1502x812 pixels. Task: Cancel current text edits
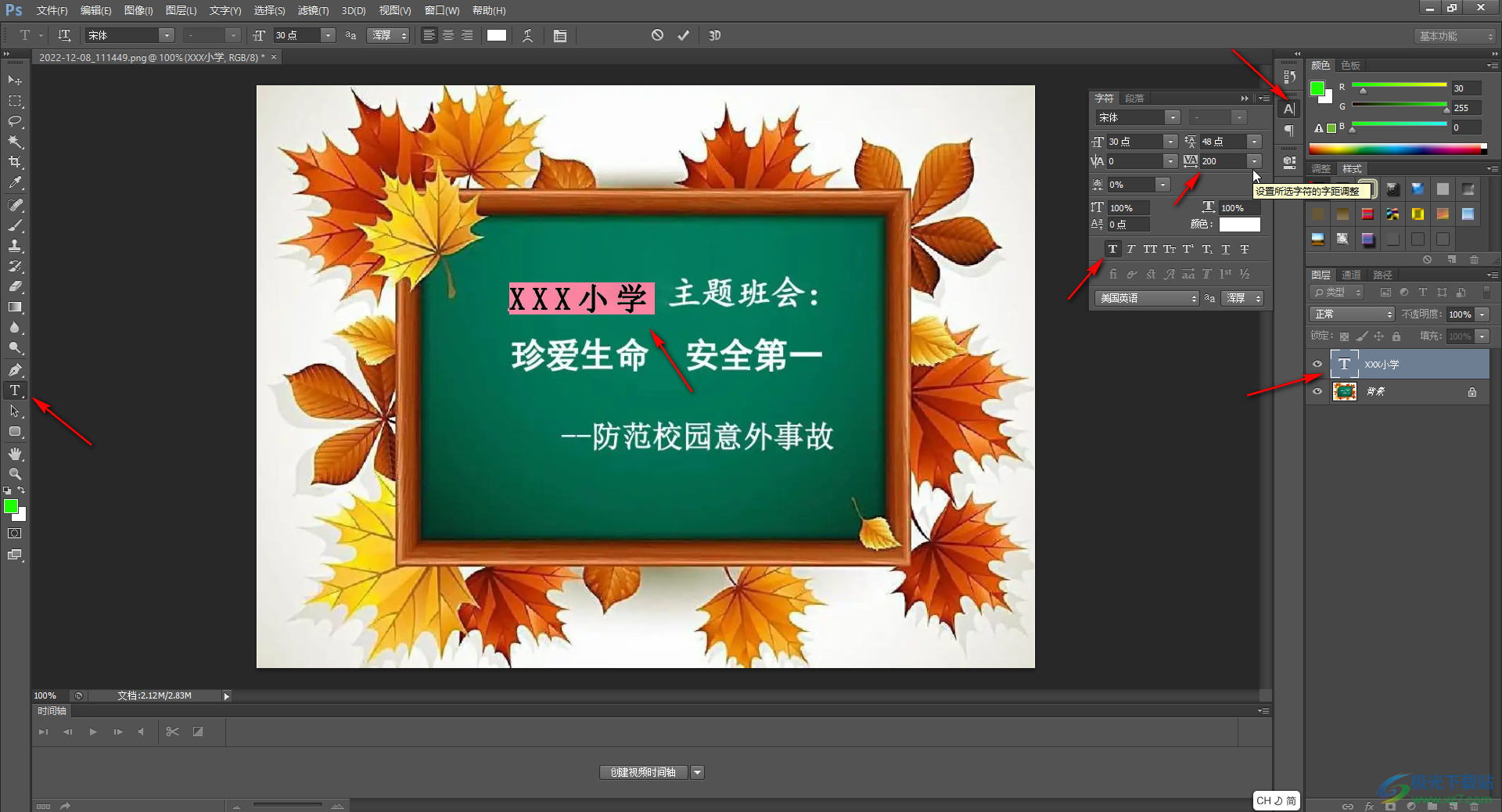click(657, 35)
